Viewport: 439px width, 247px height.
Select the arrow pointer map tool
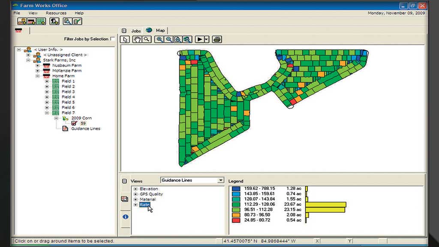[x=125, y=39]
